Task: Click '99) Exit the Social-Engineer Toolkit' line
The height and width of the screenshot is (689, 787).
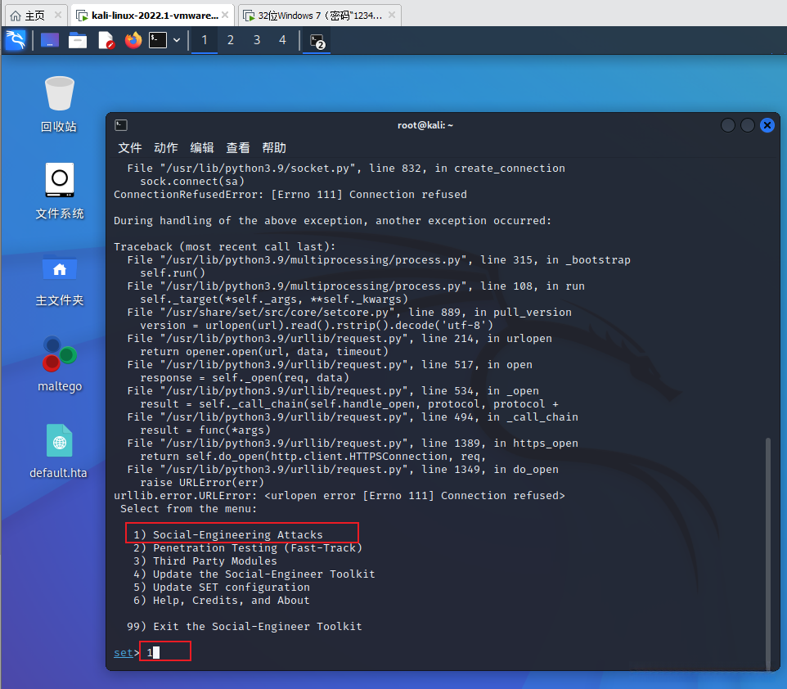Action: 245,626
